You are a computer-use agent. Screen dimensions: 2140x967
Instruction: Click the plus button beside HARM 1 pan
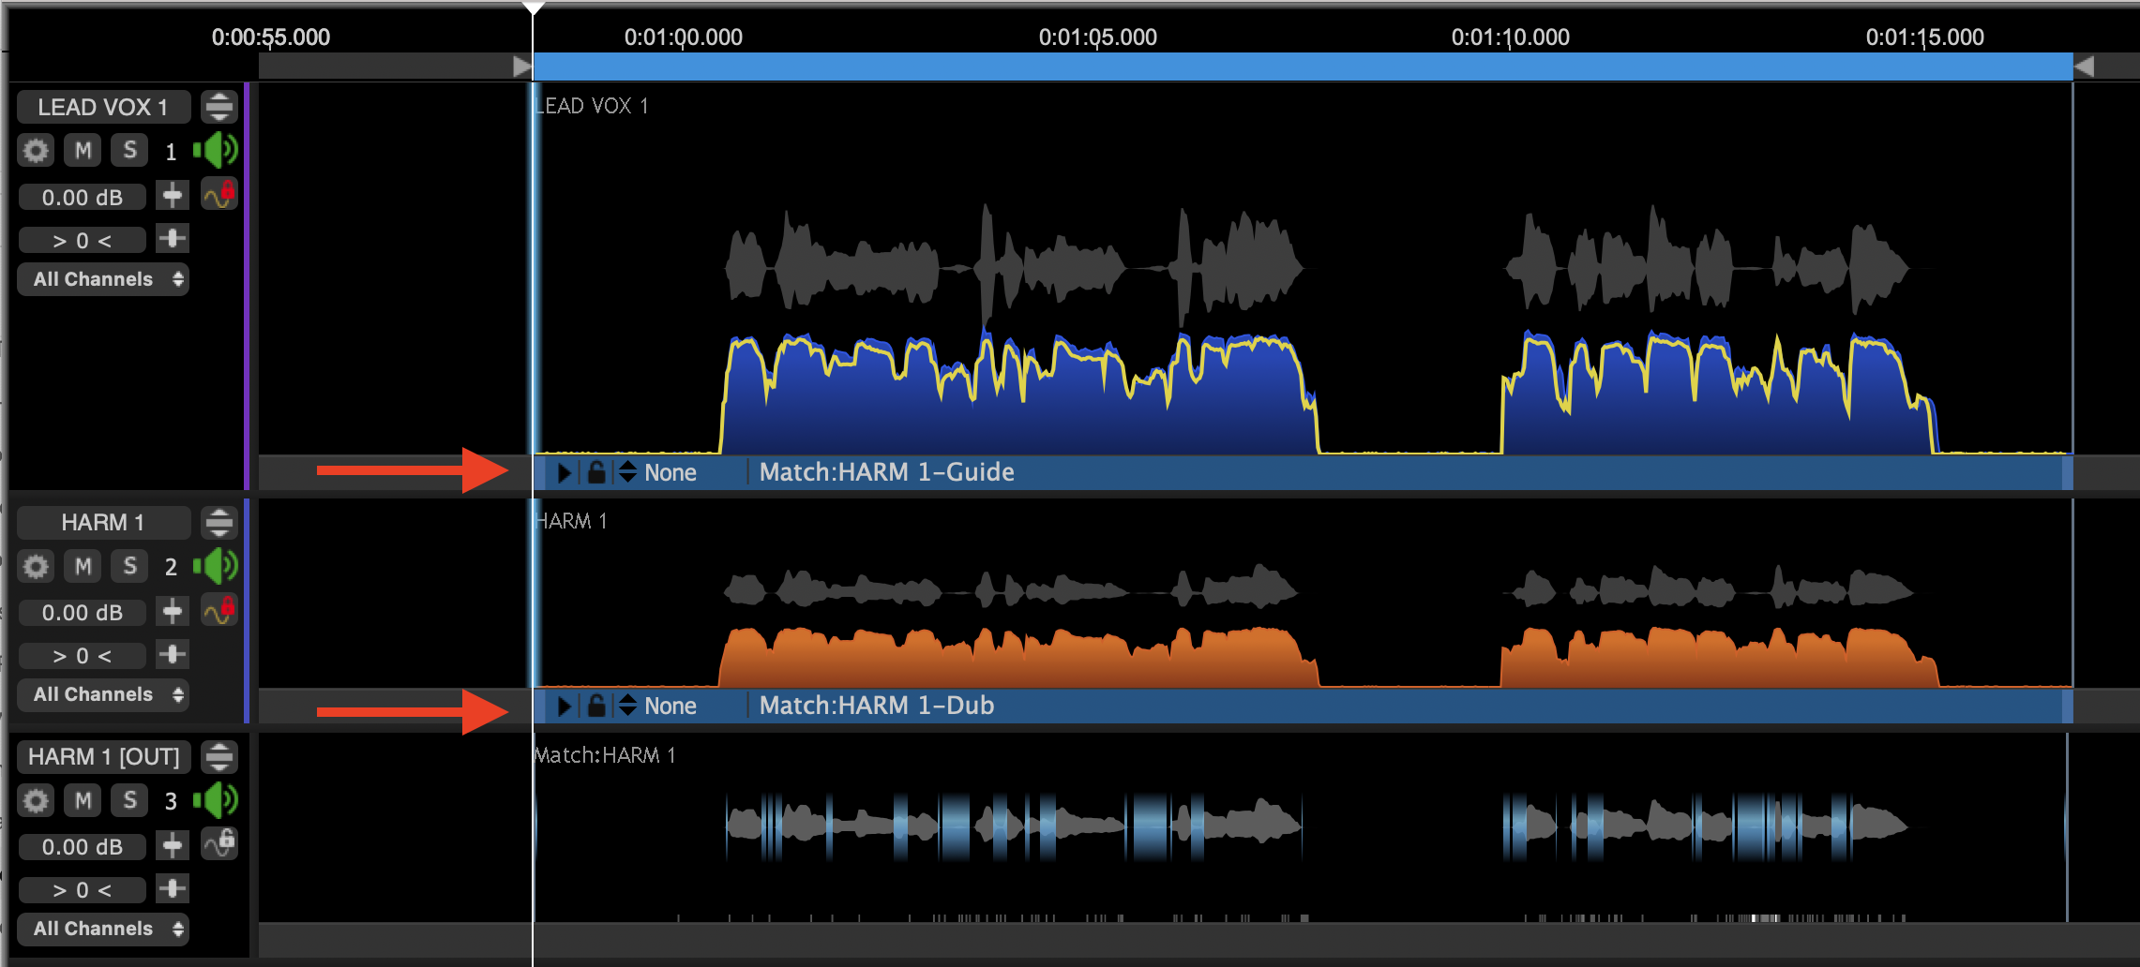click(x=173, y=654)
